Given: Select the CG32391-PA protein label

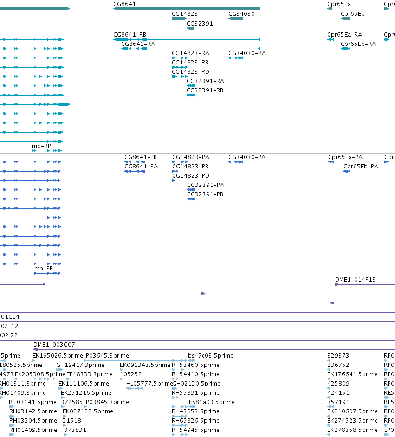Looking at the screenshot, I should pyautogui.click(x=206, y=185).
